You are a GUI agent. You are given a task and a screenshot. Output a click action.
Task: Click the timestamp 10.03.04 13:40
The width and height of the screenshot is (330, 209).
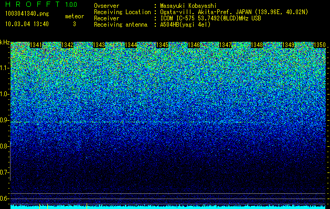tap(27, 24)
